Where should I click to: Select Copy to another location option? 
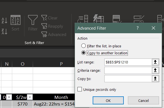tap(105, 53)
